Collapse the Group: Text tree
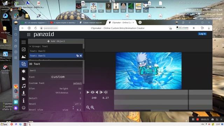Image resolution: width=224 pixels, height=126 pixels. [x=30, y=46]
